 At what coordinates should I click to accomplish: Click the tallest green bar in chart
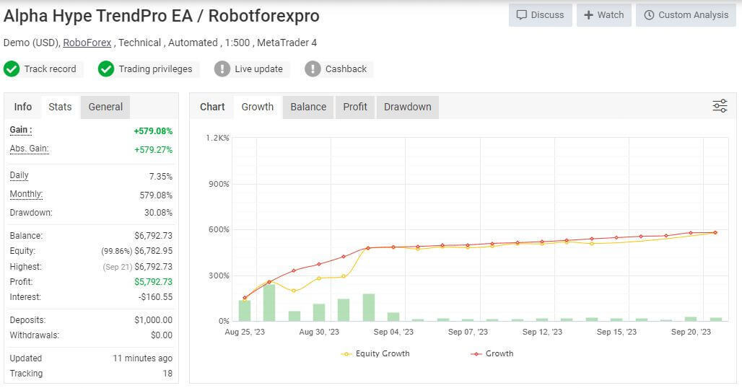click(269, 302)
